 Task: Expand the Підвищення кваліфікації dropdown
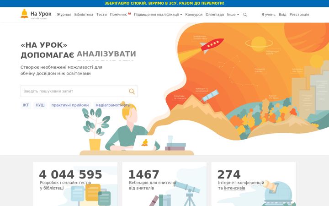point(158,15)
